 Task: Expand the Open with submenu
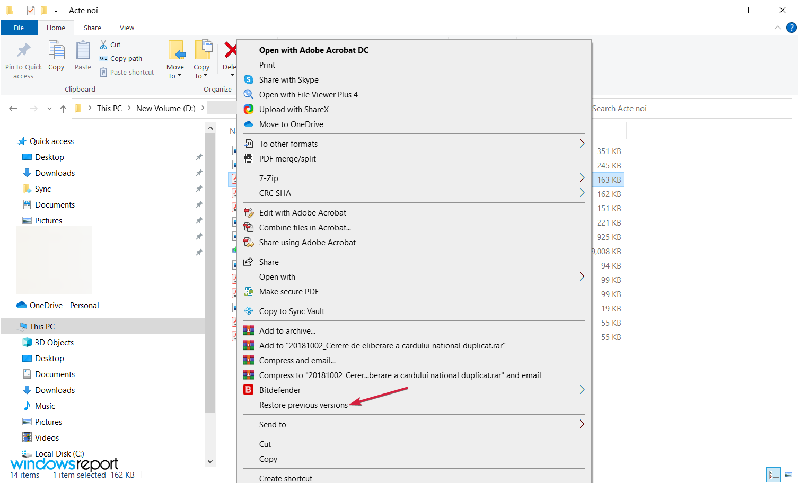click(582, 277)
